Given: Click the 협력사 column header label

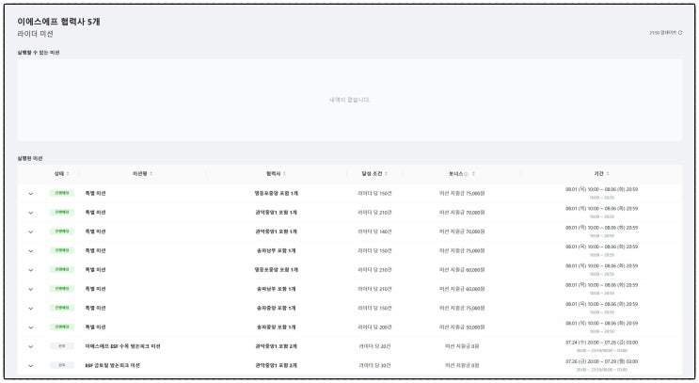Looking at the screenshot, I should pyautogui.click(x=274, y=173).
